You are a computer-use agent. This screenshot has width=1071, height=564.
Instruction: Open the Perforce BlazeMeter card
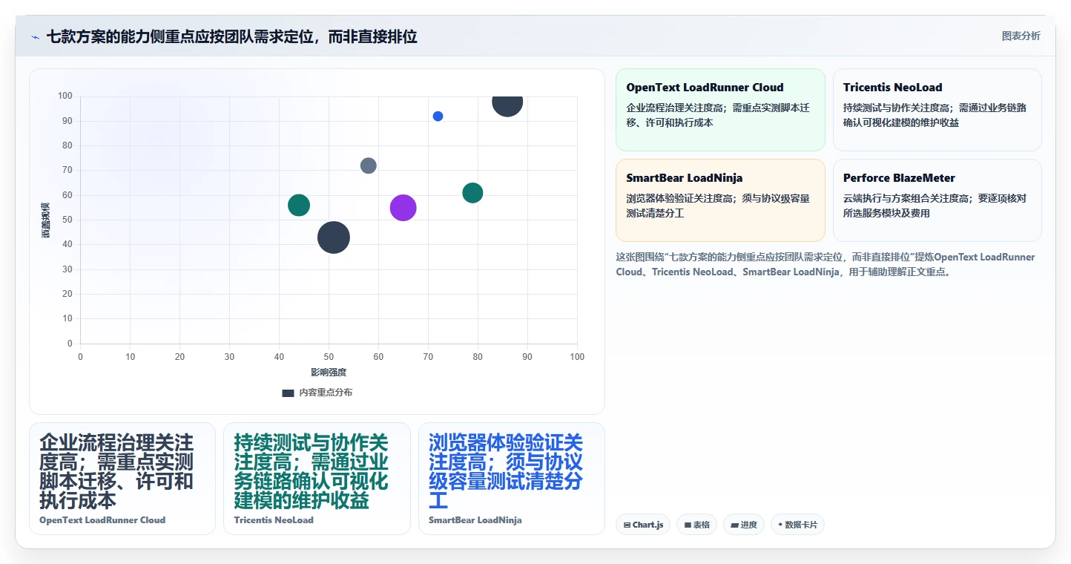pyautogui.click(x=937, y=200)
